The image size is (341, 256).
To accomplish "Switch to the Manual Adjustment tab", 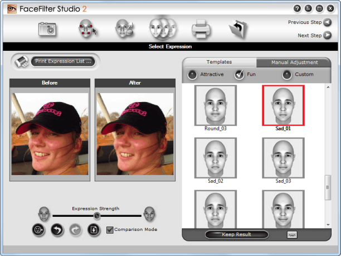I will coord(294,62).
